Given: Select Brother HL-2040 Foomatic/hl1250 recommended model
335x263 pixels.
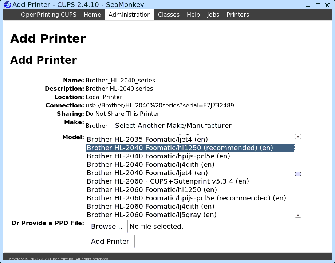Looking at the screenshot, I should [x=190, y=148].
